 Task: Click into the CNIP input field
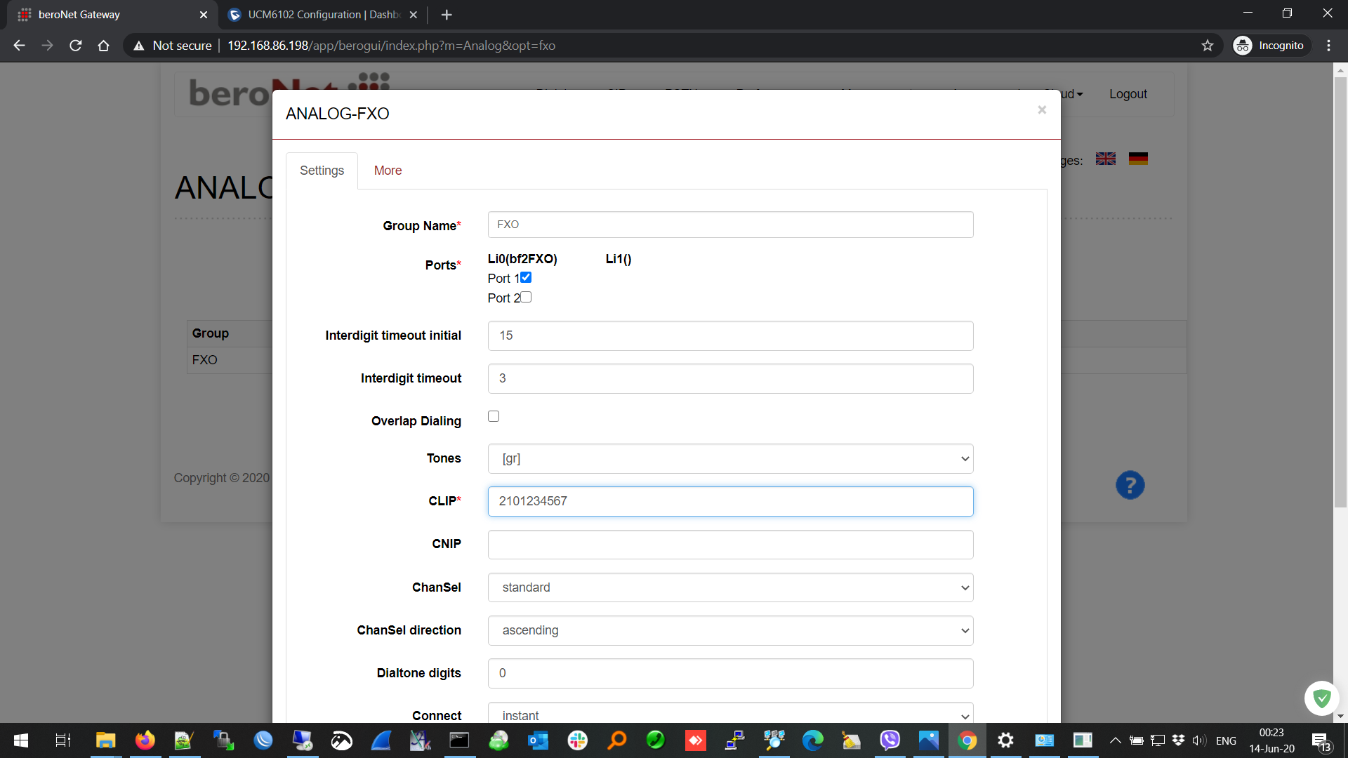[730, 545]
